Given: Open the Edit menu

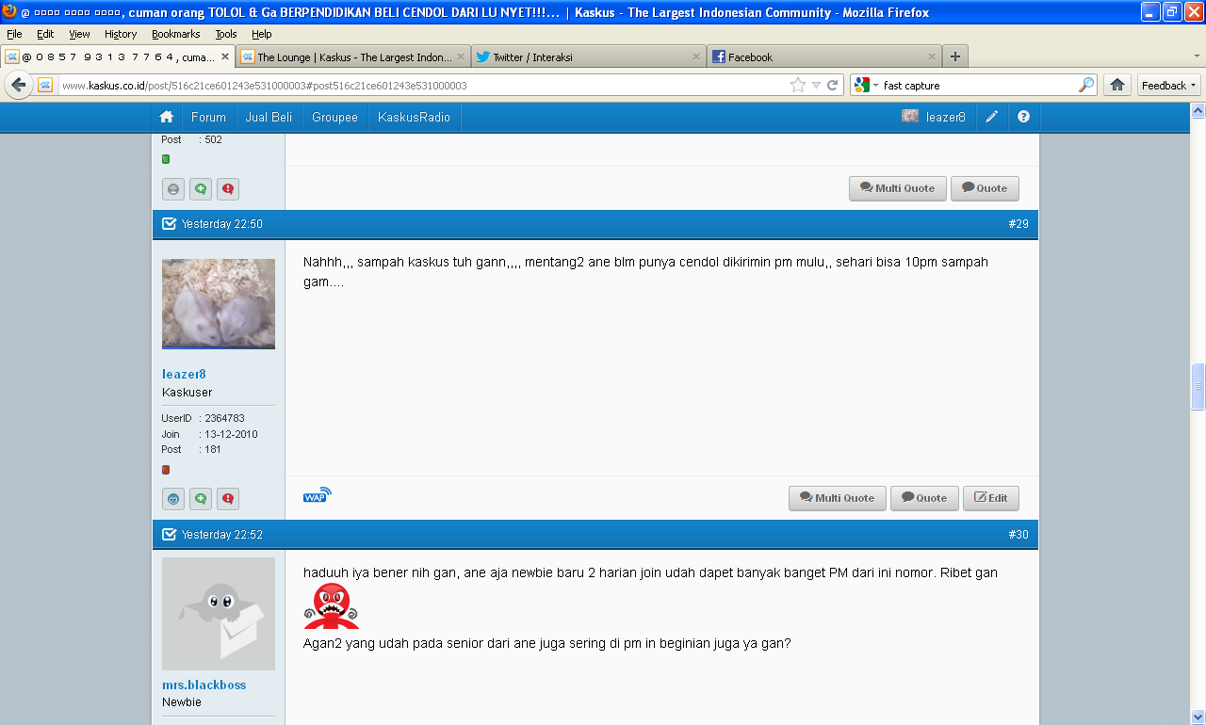Looking at the screenshot, I should click(x=45, y=34).
